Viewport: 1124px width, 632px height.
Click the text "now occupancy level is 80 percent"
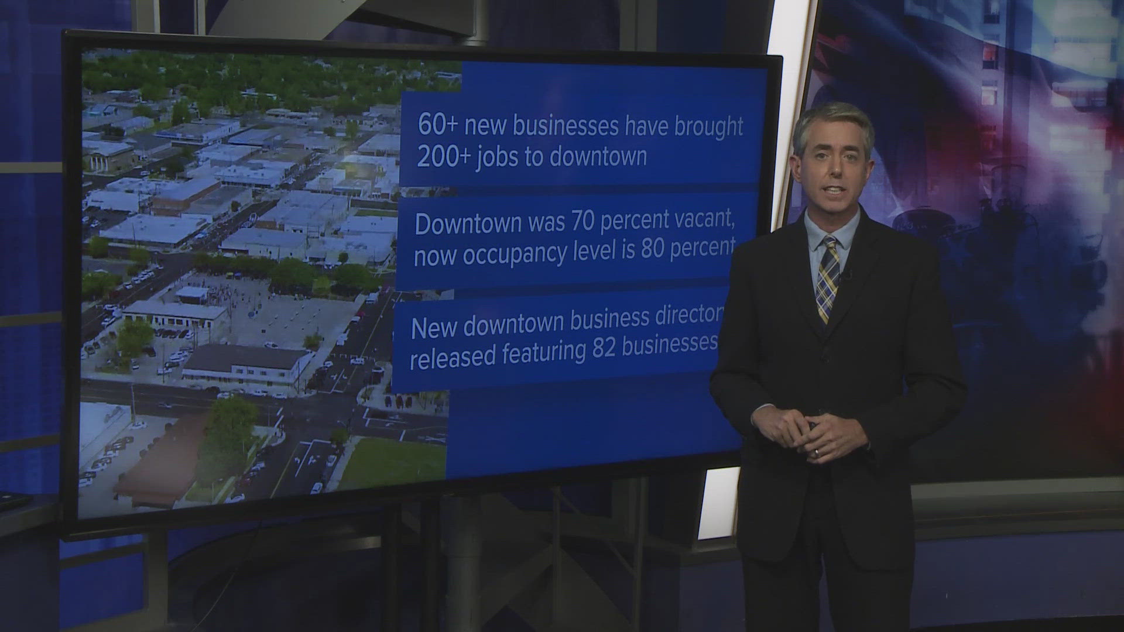[574, 252]
